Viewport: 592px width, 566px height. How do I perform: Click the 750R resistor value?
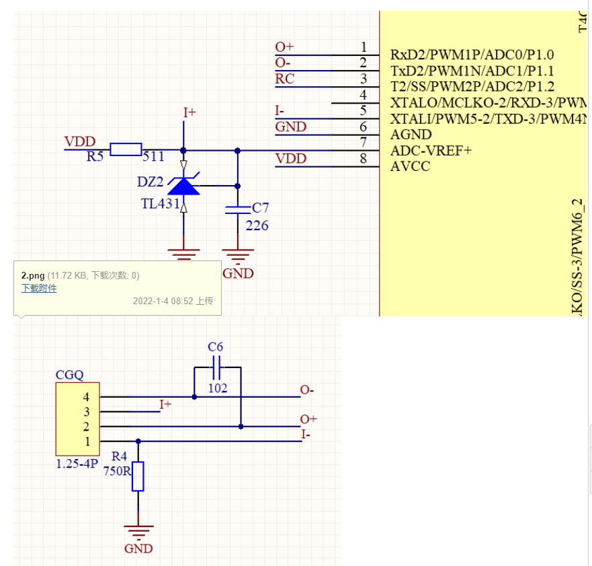tap(117, 471)
